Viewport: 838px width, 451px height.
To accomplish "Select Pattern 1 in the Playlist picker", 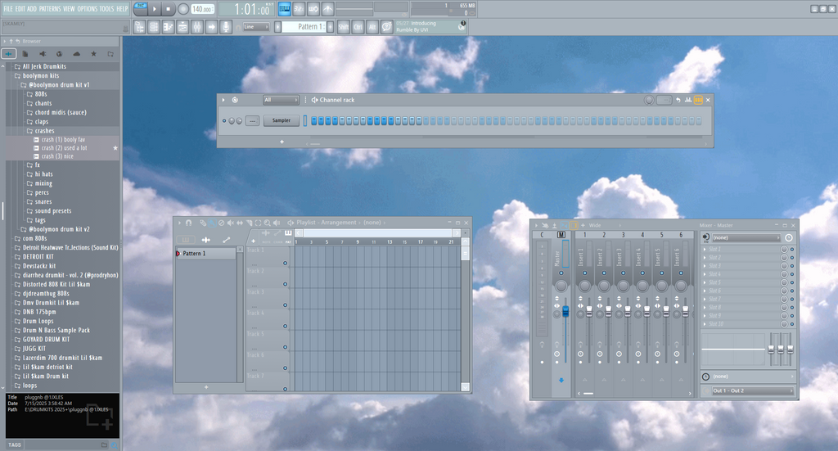I will click(205, 253).
